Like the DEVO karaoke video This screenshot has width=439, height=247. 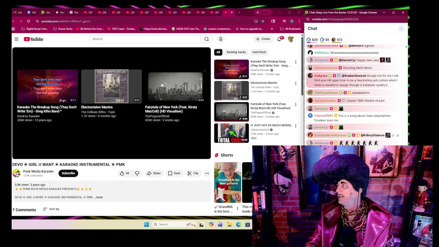124,173
